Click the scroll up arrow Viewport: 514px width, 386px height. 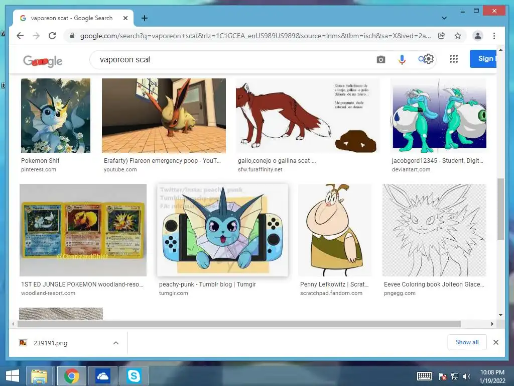tap(500, 50)
